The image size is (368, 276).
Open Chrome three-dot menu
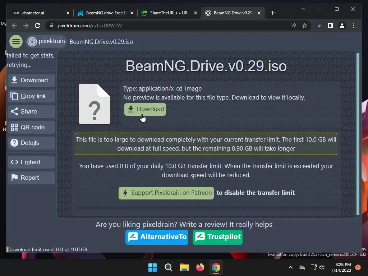pos(354,26)
